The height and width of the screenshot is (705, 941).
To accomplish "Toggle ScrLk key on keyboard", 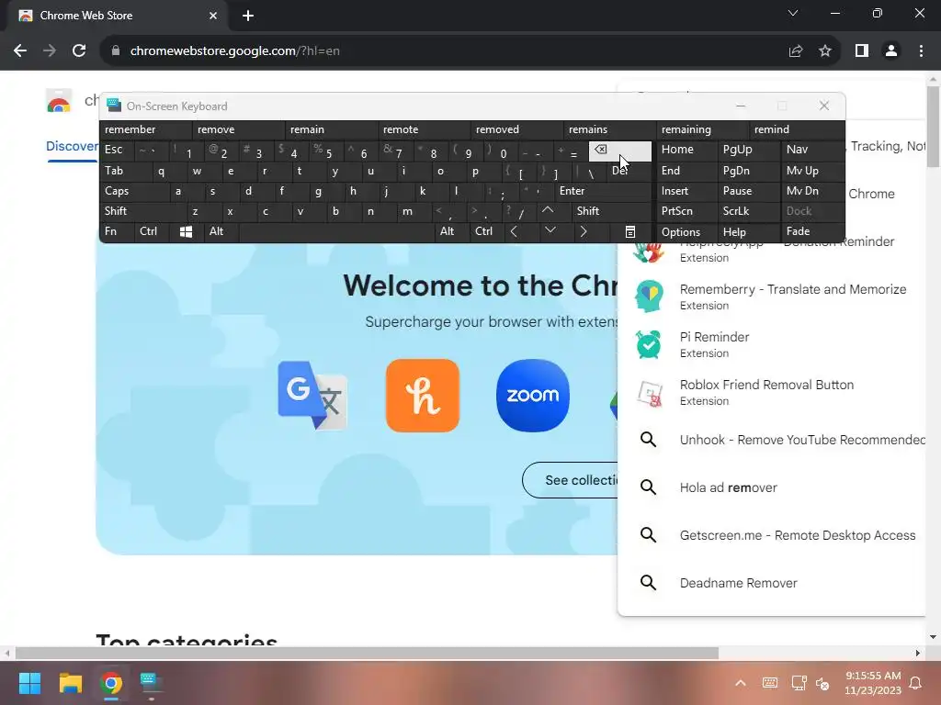I will pos(748,211).
